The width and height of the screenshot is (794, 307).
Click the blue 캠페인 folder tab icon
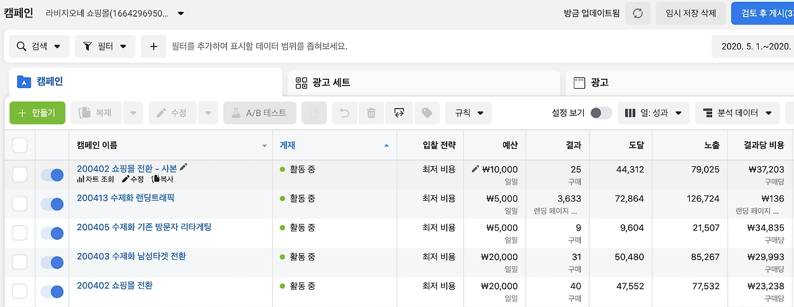tap(24, 81)
